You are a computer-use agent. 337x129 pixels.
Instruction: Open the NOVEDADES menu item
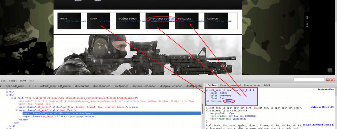(x=184, y=19)
